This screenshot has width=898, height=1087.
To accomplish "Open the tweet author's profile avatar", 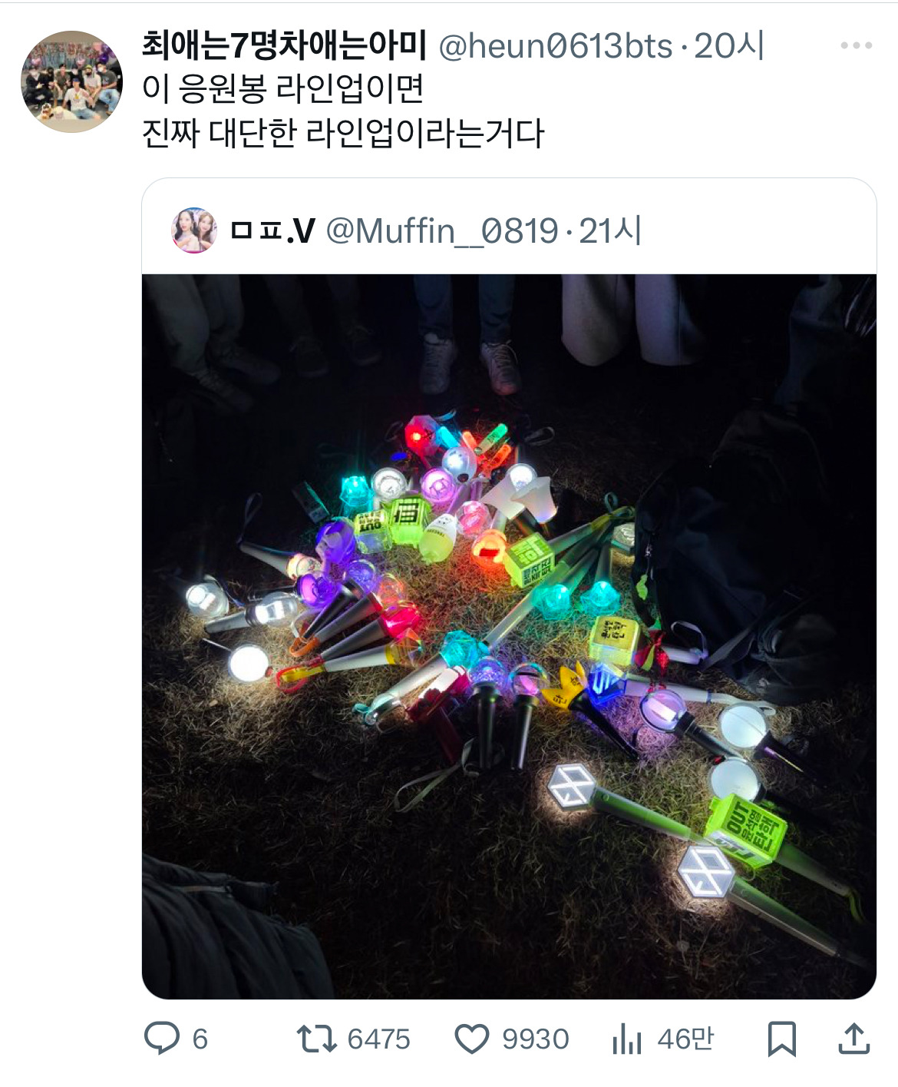I will pos(71,81).
